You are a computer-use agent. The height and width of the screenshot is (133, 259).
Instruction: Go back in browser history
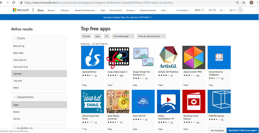point(1,3)
